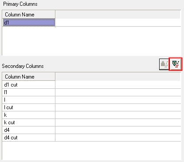Click empty area below 'd4 cut' row
This screenshot has height=162, width=184.
click(x=92, y=150)
